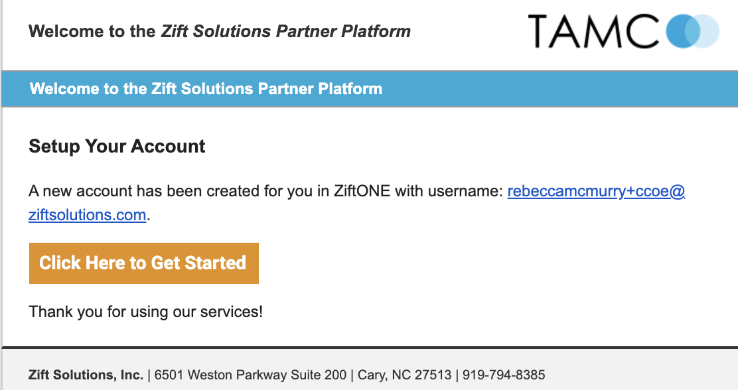The height and width of the screenshot is (390, 738).
Task: Click the letter T in TAMC logo
Action: (x=543, y=31)
